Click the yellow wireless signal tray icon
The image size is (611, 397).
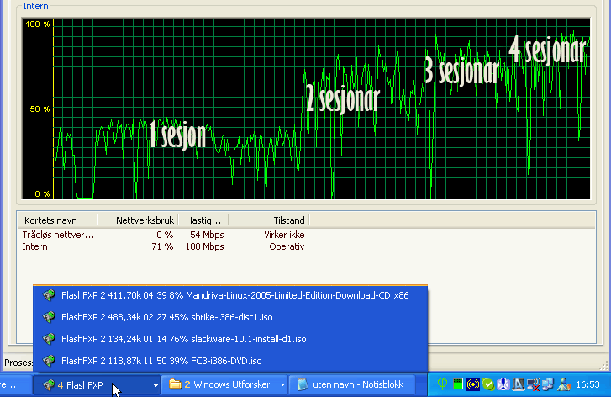tap(473, 384)
